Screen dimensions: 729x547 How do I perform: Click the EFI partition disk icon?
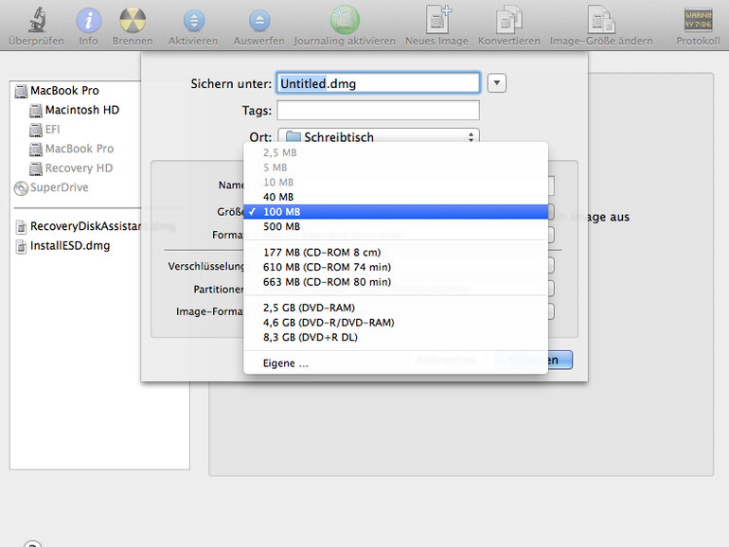coord(36,131)
